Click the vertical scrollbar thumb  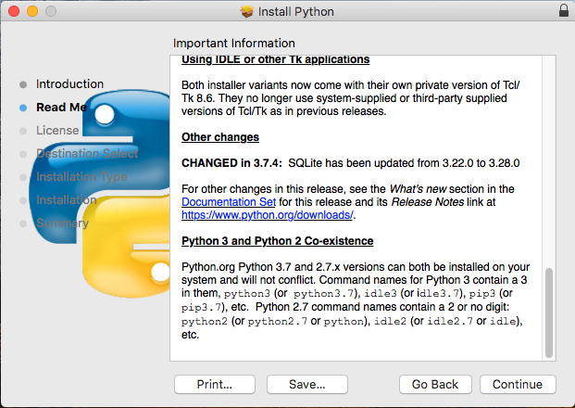point(548,312)
